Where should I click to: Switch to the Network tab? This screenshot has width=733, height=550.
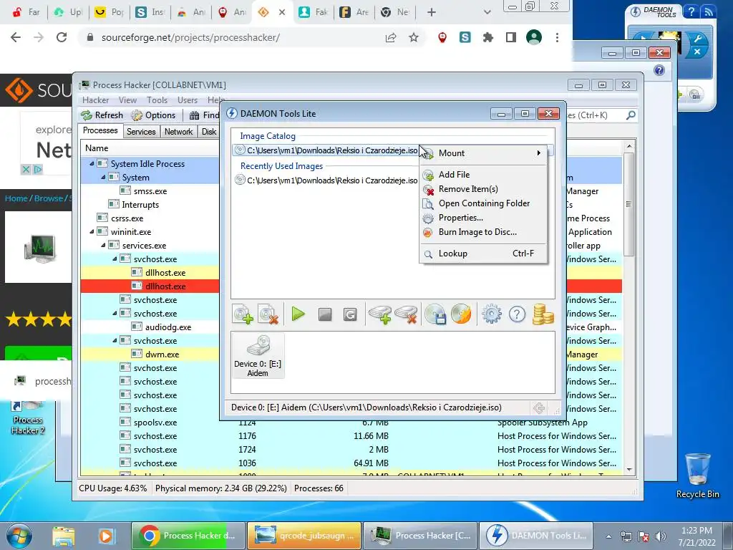(178, 132)
